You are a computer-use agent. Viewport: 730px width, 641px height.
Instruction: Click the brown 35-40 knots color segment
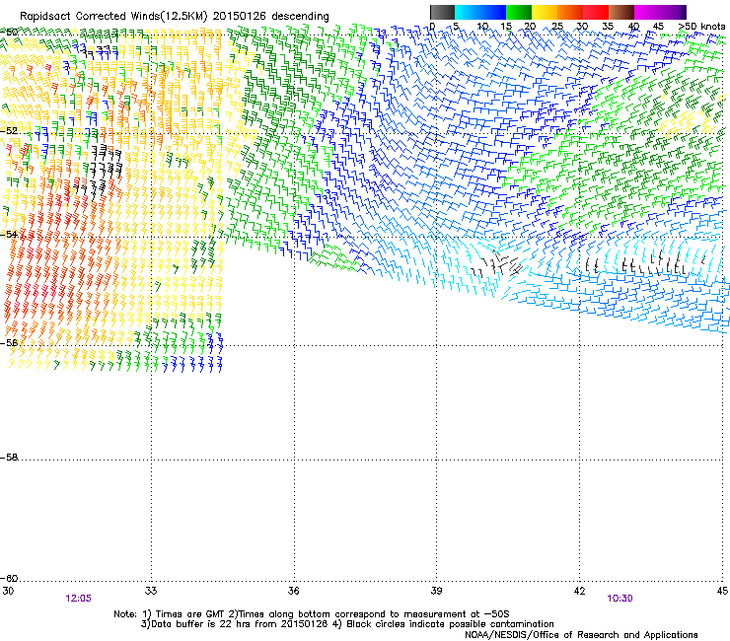click(x=621, y=12)
